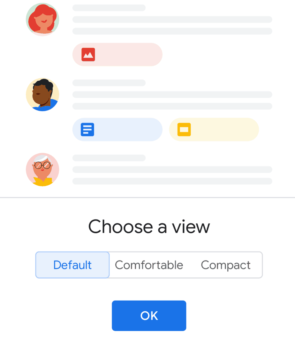
Task: Click the last text line of the first email
Action: click(x=172, y=31)
